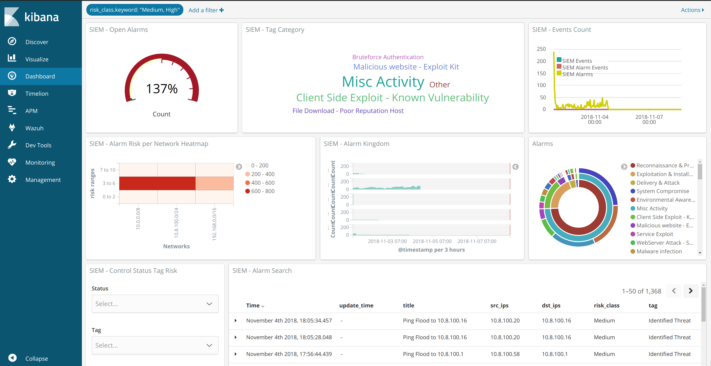Open the Visualize bar chart icon
This screenshot has height=366, width=711.
12,59
